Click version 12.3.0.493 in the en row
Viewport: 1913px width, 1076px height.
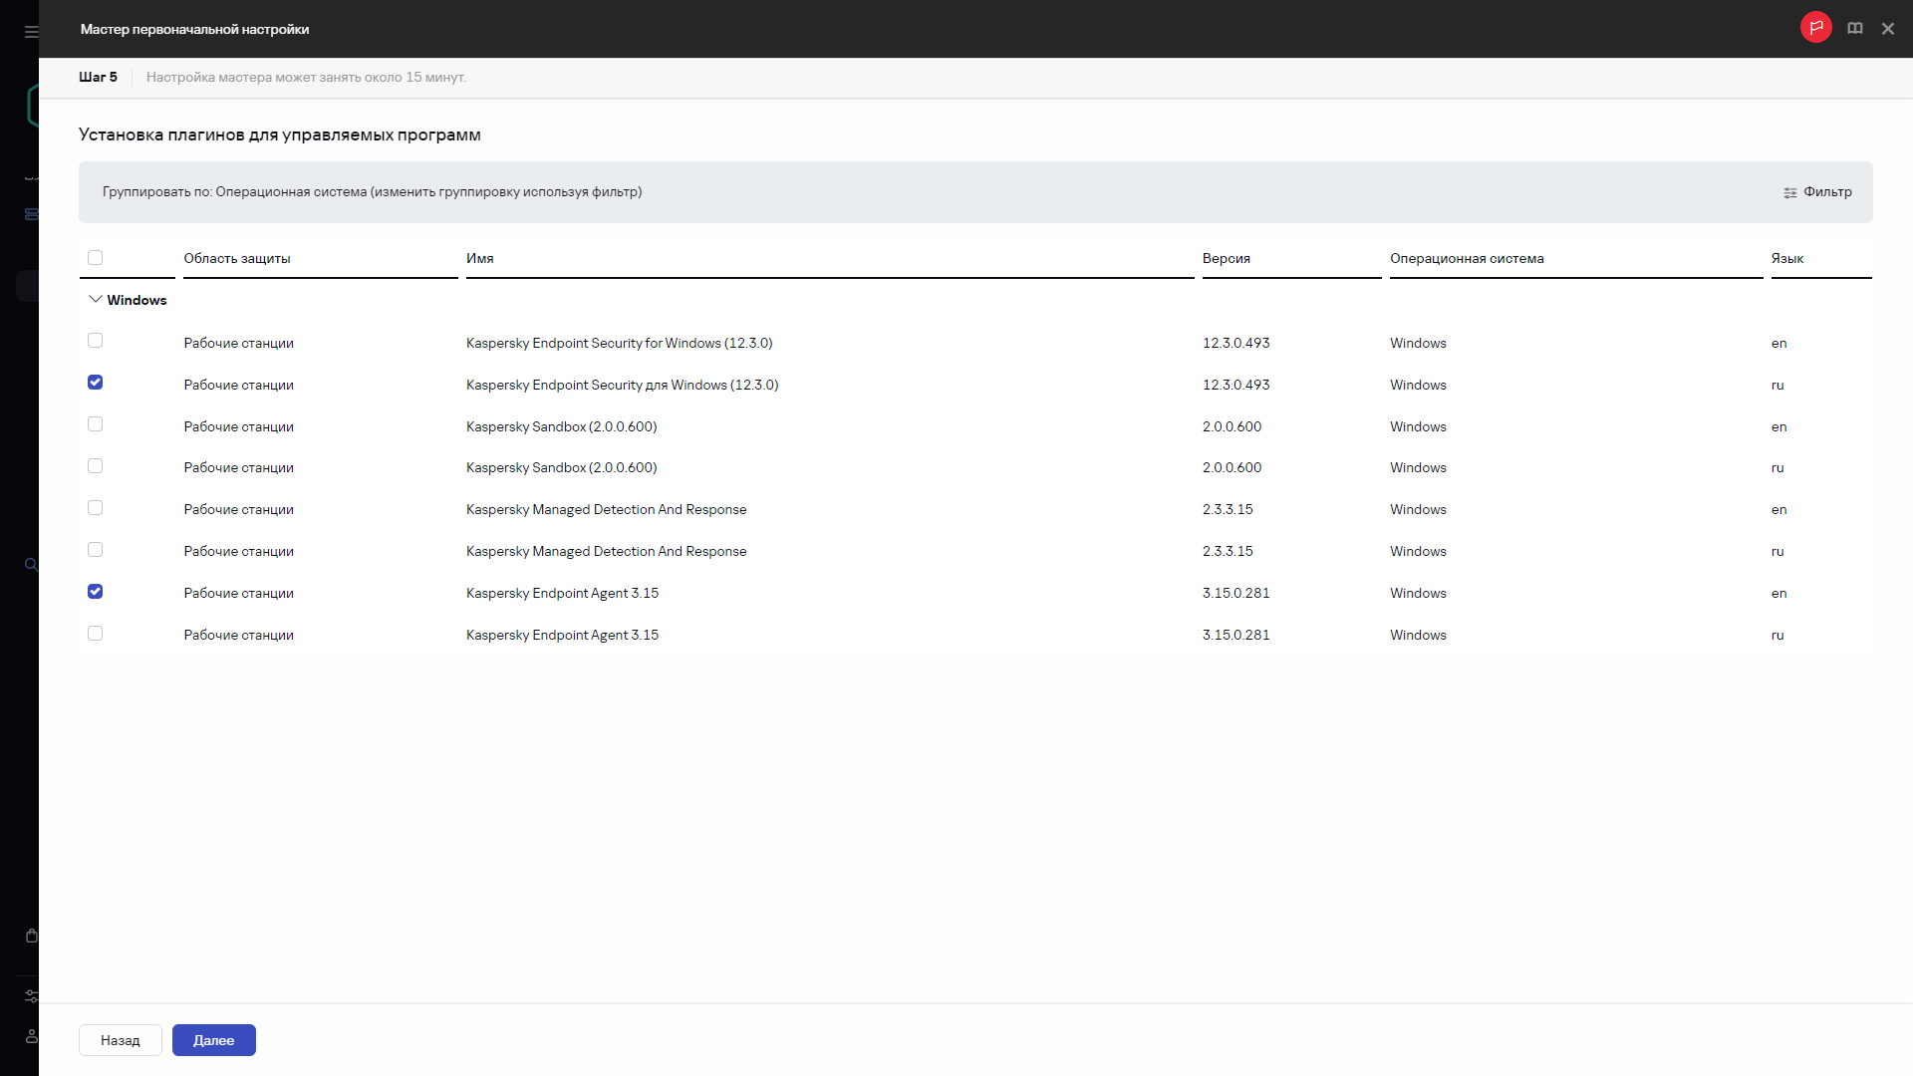(x=1235, y=343)
